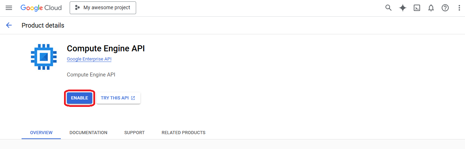Switch to the DOCUMENTATION tab
This screenshot has height=149, width=465.
[x=88, y=133]
